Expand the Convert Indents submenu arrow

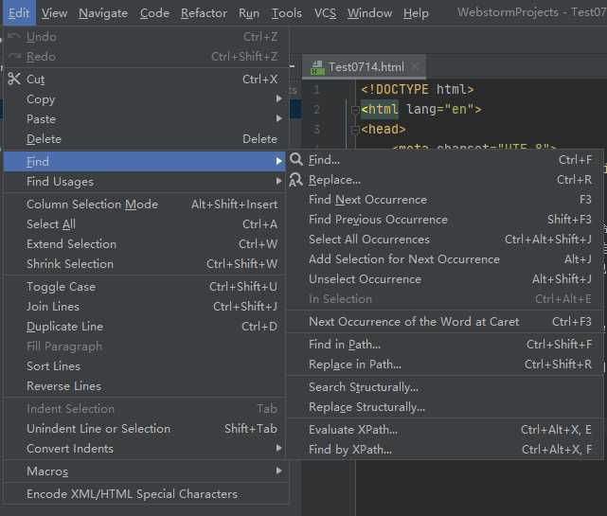click(278, 448)
